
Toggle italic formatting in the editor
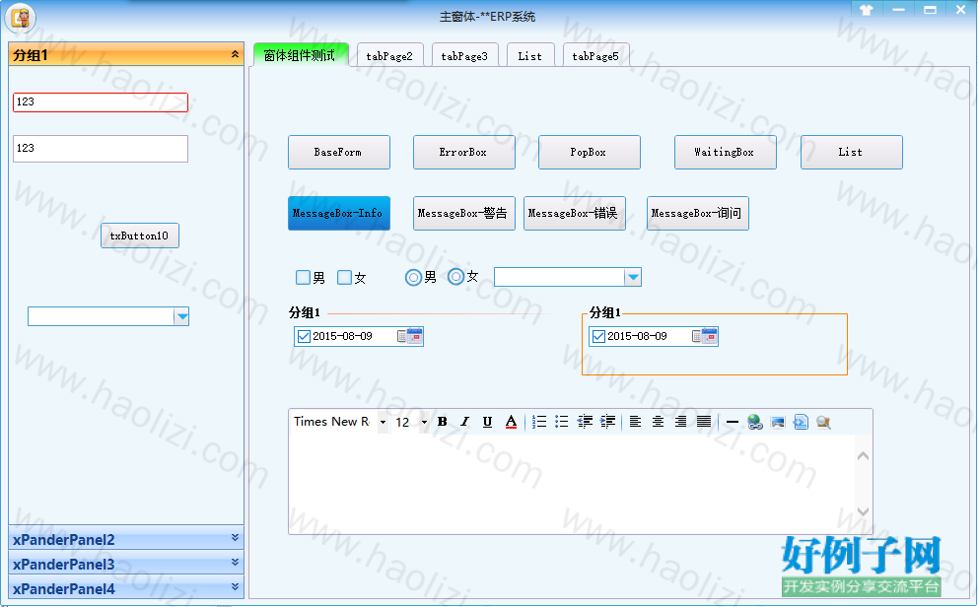[464, 422]
